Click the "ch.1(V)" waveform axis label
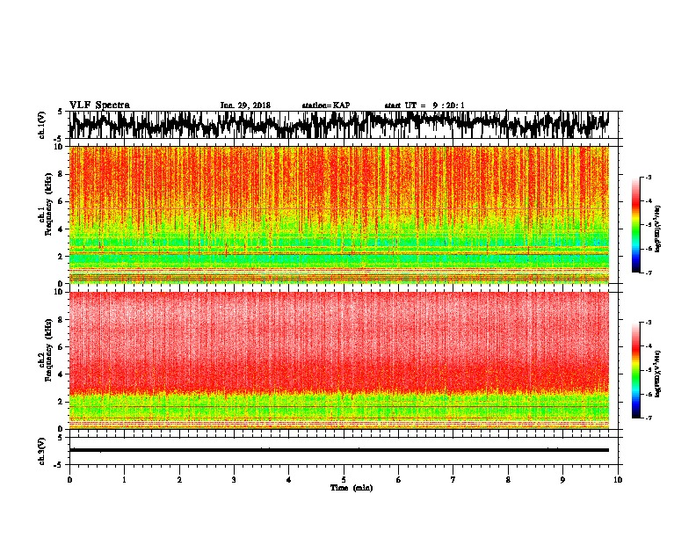Viewport: 696px width, 538px height. [42, 125]
